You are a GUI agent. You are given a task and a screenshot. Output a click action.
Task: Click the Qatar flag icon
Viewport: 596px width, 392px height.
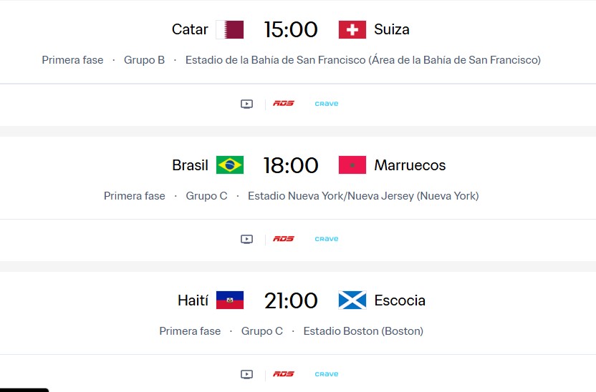pos(230,29)
